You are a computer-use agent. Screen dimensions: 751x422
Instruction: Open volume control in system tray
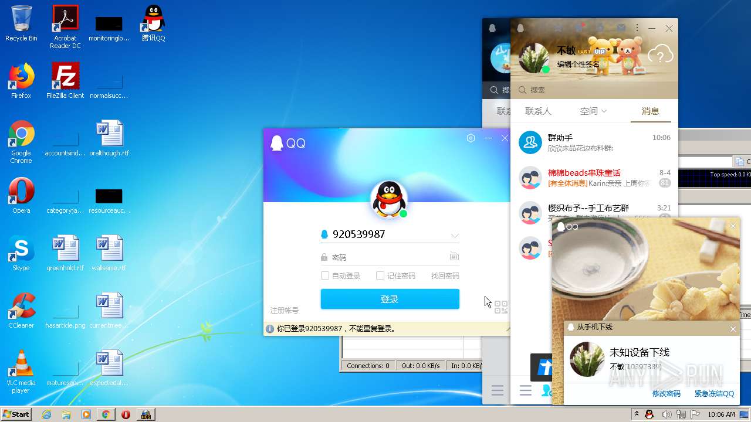(667, 414)
